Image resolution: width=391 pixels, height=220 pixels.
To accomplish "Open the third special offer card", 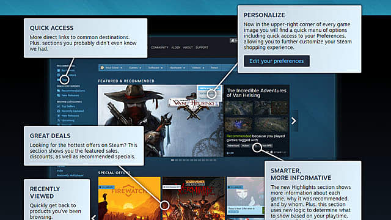I will 246,196.
